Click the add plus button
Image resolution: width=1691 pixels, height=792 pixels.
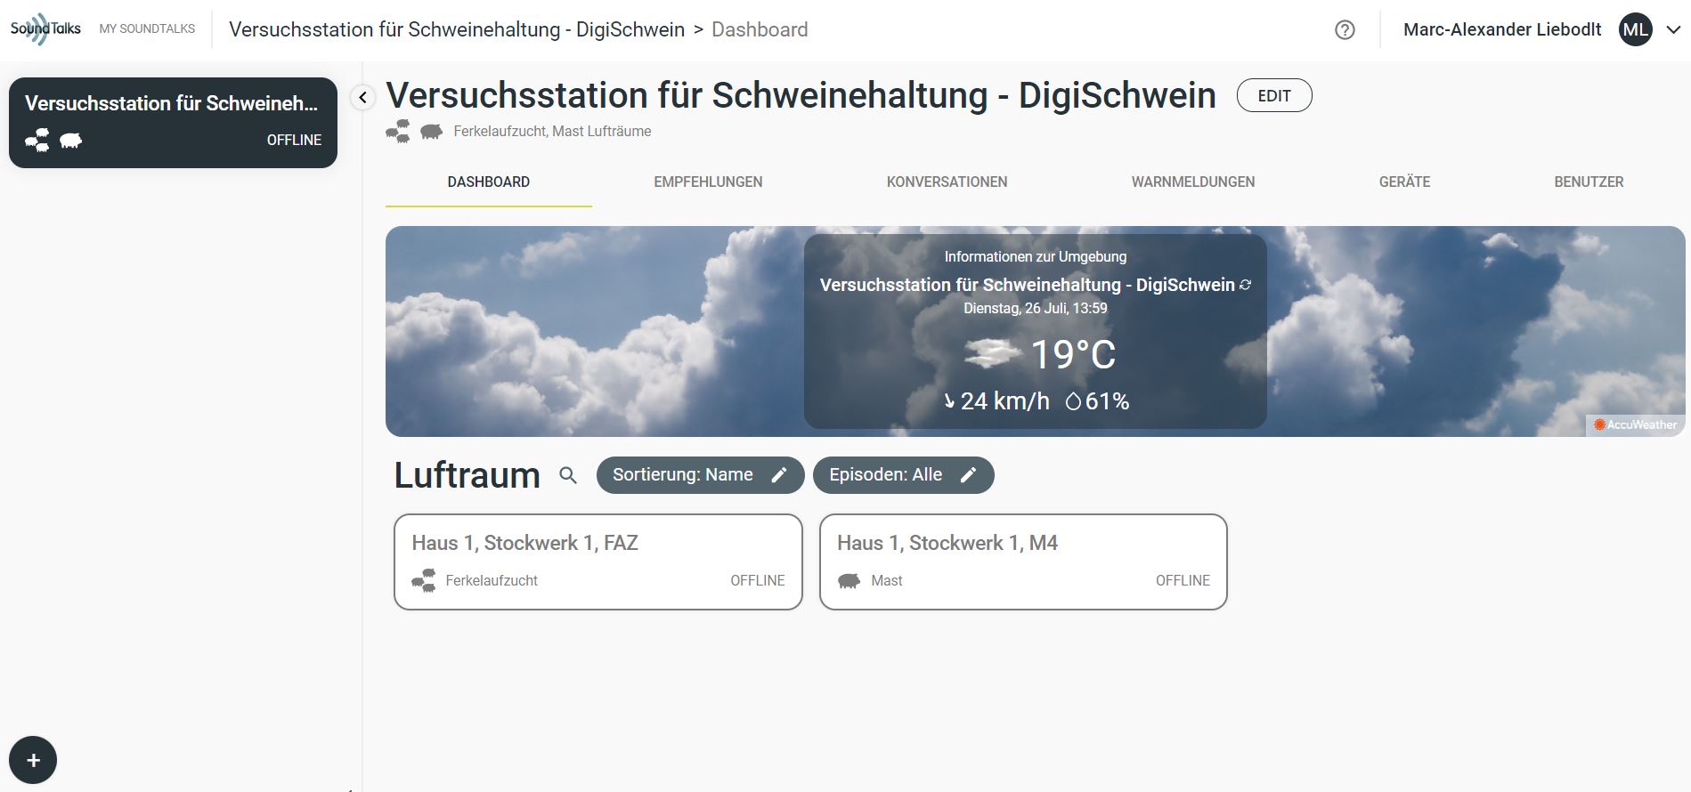pos(33,760)
